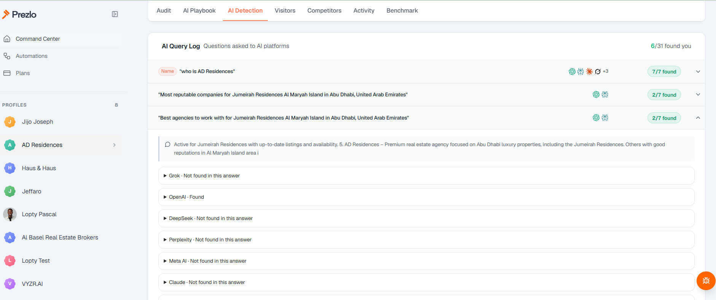Click the "6/31 found you" summary text
716x300 pixels.
pyautogui.click(x=671, y=46)
